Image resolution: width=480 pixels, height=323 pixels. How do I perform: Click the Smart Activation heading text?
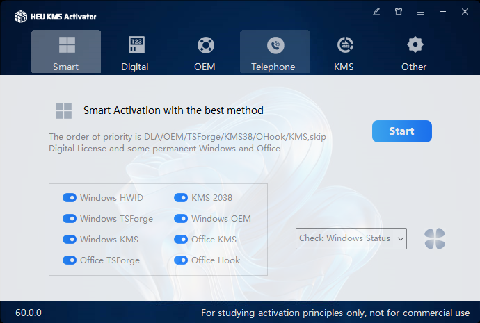(x=173, y=110)
